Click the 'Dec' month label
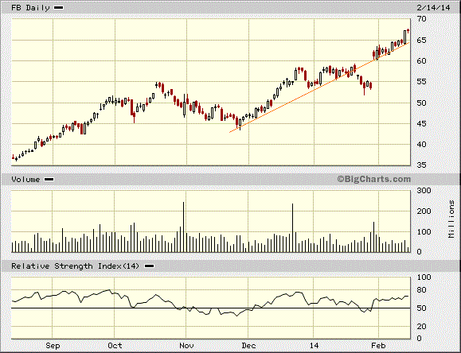461x353 pixels. pyautogui.click(x=248, y=345)
